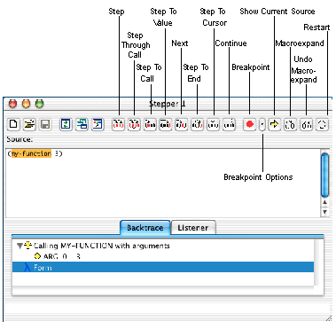Select the Form row in backtrace
The height and width of the screenshot is (329, 336).
tap(163, 267)
